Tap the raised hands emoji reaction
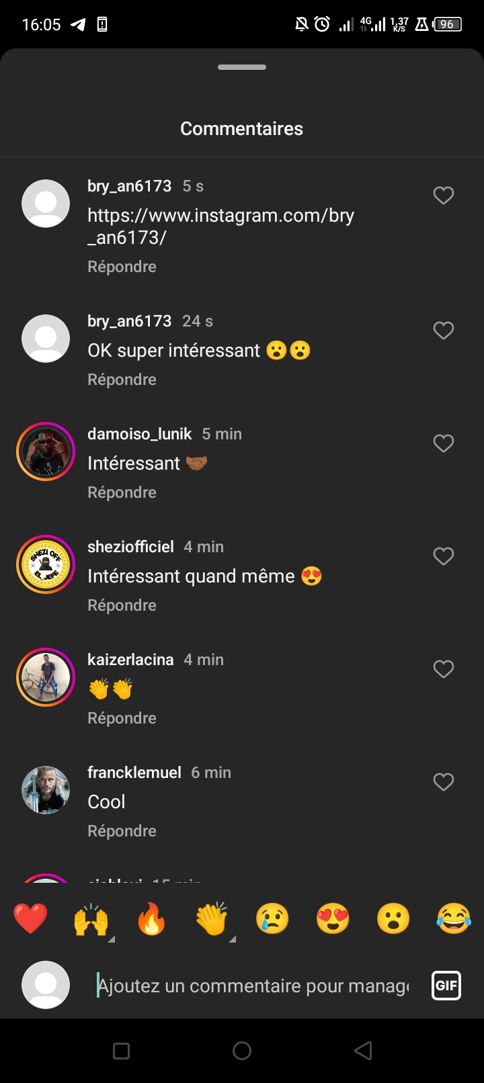 point(91,919)
